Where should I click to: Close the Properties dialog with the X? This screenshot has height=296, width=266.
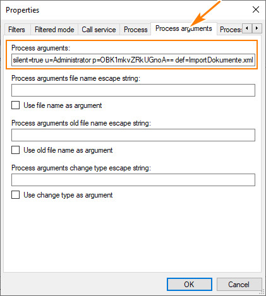pos(256,9)
